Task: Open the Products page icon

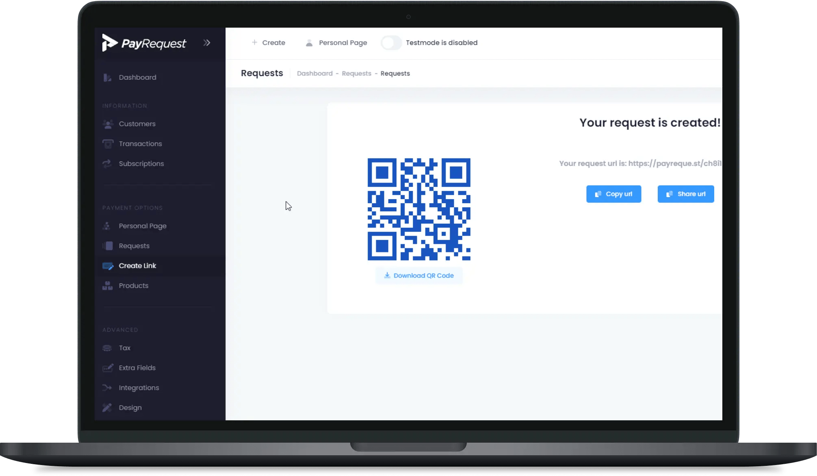Action: [107, 285]
